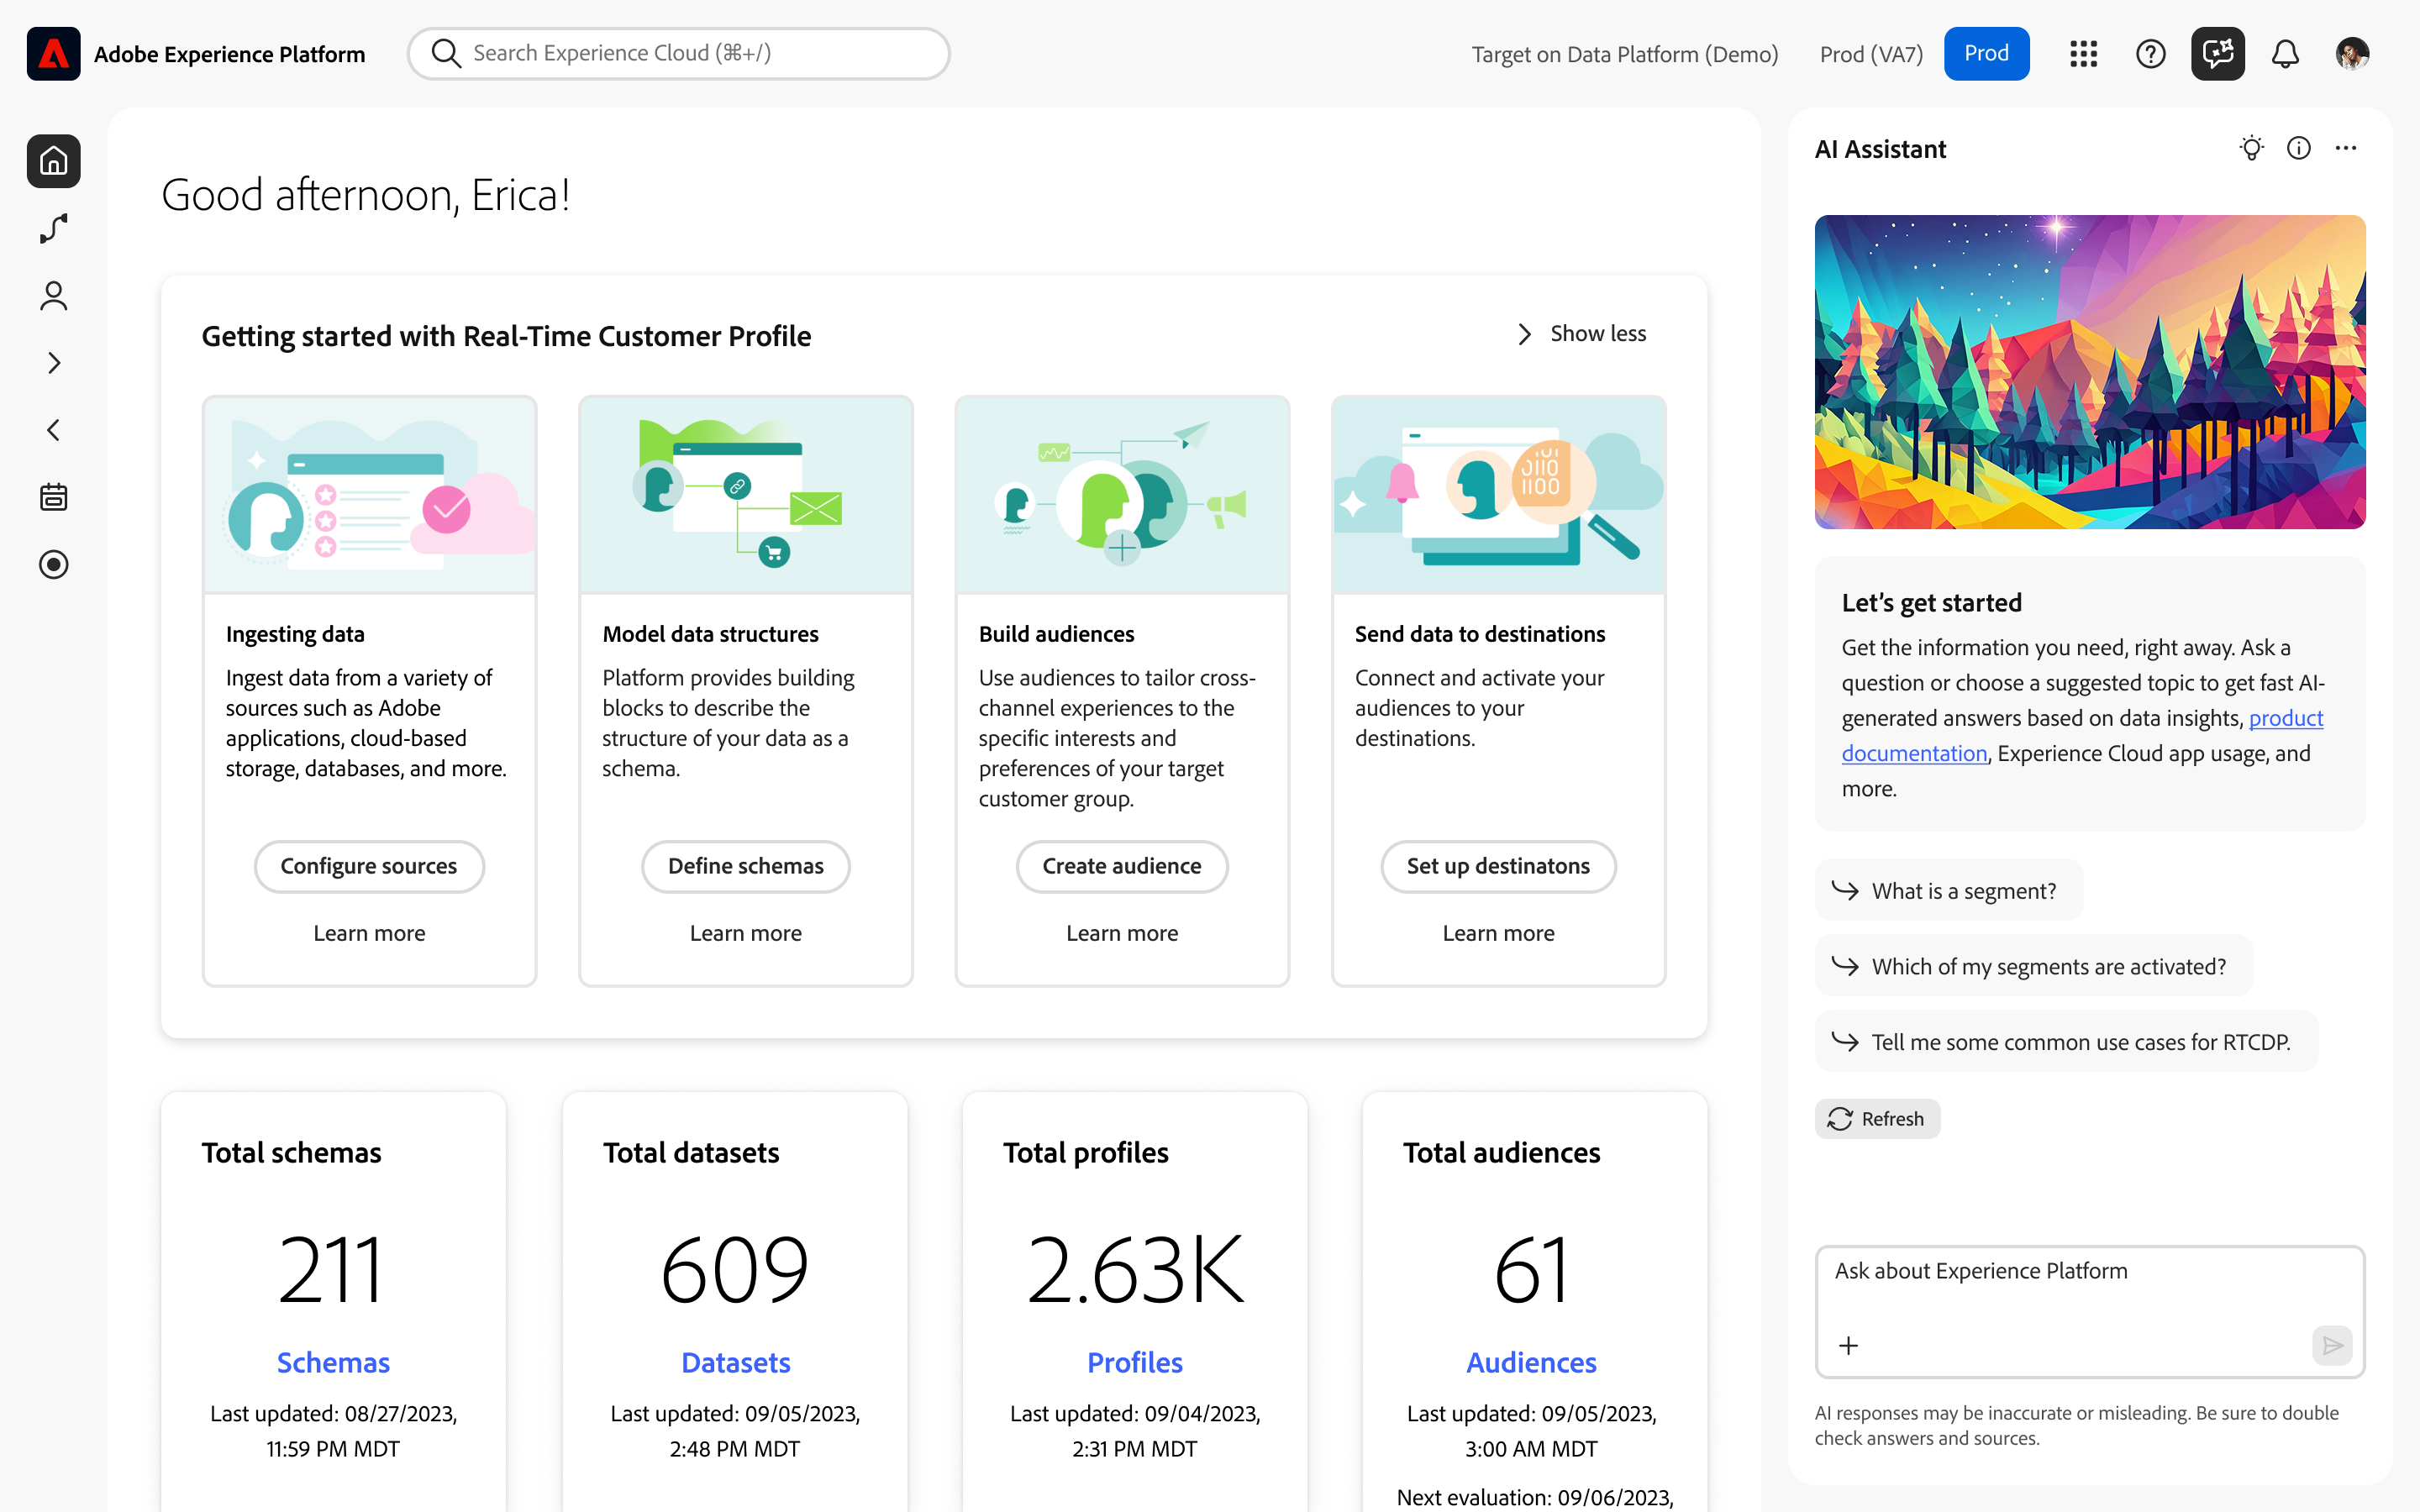The image size is (2420, 1512).
Task: Toggle the AI Assistant chat icon
Action: pyautogui.click(x=2217, y=54)
